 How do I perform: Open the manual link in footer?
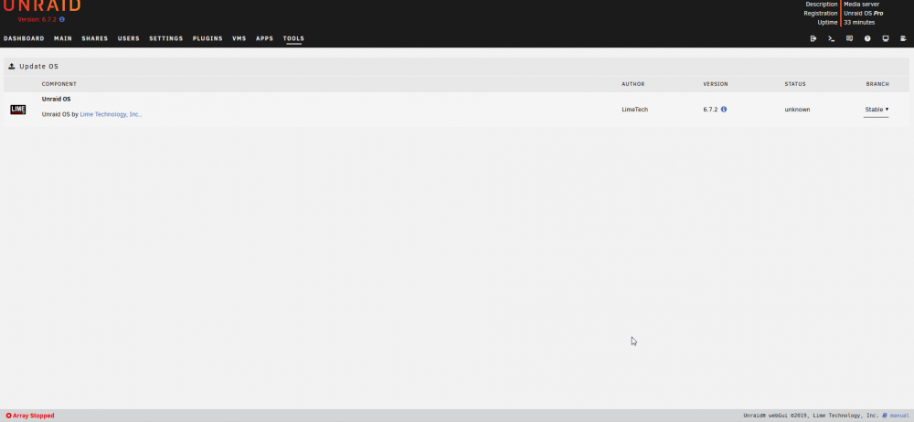(x=898, y=416)
